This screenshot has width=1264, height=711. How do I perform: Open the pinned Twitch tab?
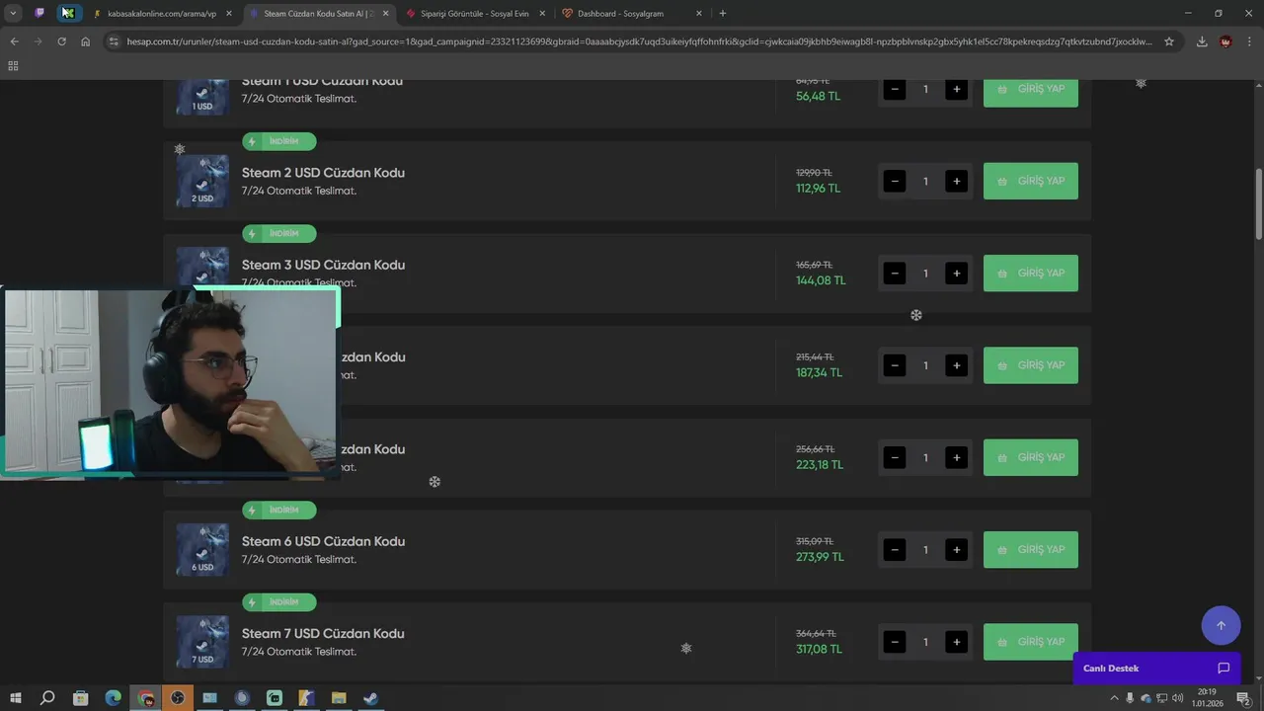[39, 13]
